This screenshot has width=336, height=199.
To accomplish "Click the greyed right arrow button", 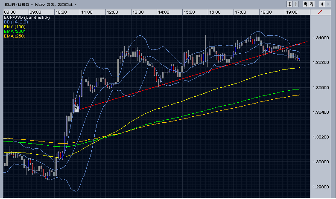I will [x=328, y=4].
